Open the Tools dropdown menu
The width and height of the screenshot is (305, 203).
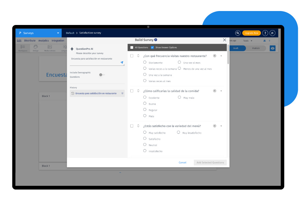(248, 41)
